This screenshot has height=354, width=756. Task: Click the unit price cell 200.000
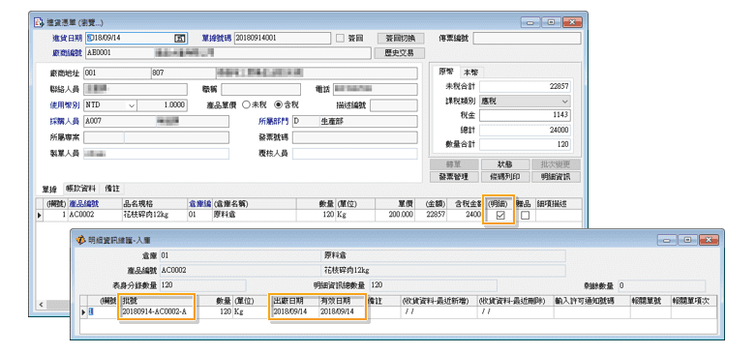(x=395, y=215)
